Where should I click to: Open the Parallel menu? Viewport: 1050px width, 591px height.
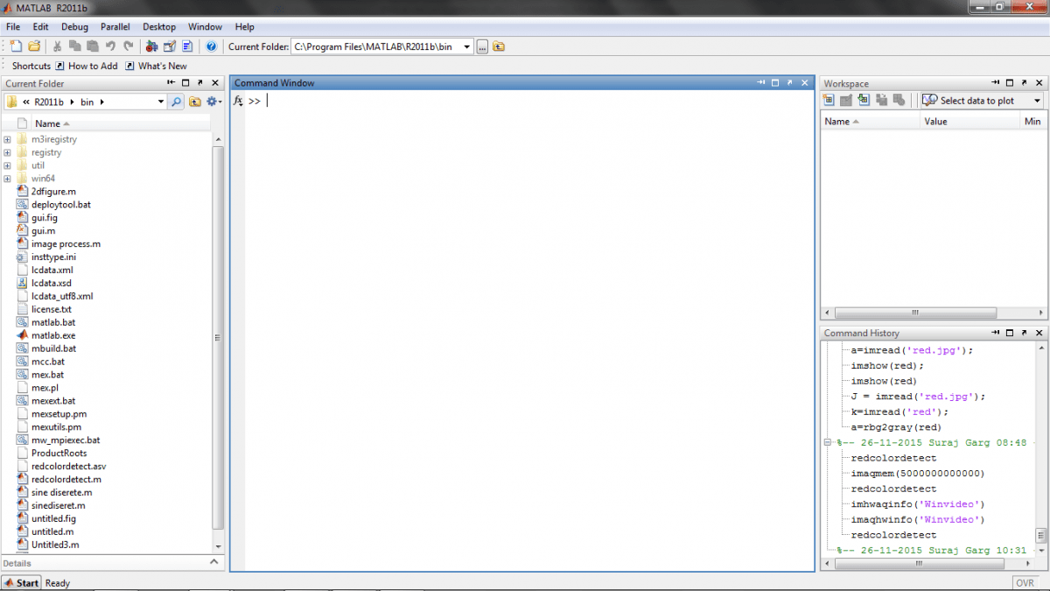pyautogui.click(x=115, y=27)
